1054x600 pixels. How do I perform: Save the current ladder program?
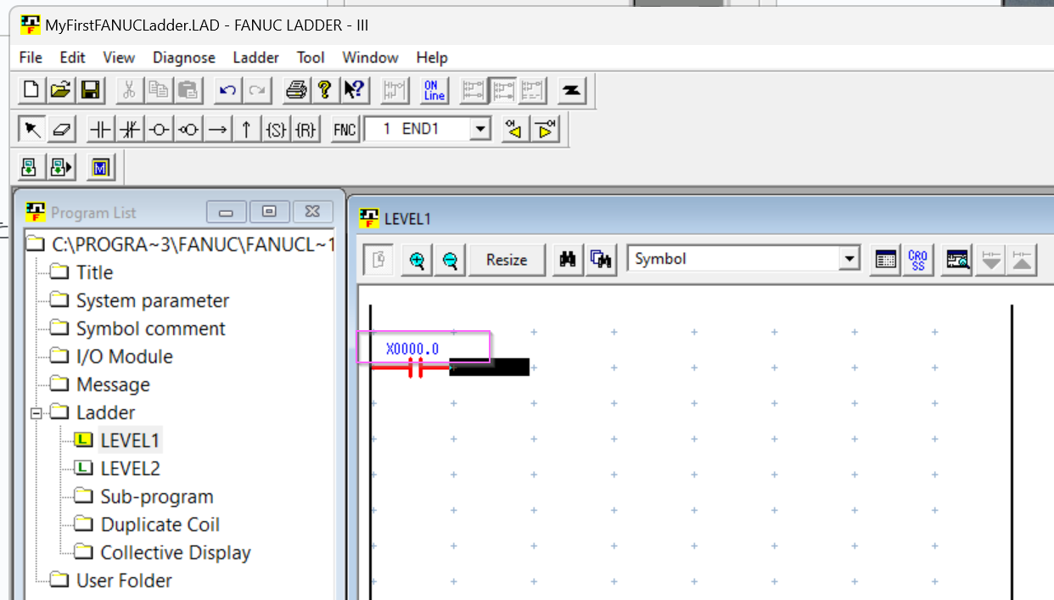click(x=88, y=90)
